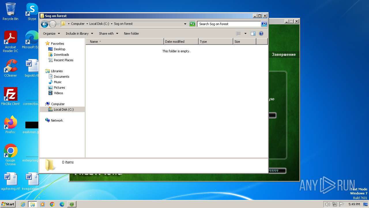
Task: Select the FileZilla Client desktop icon
Action: click(10, 96)
